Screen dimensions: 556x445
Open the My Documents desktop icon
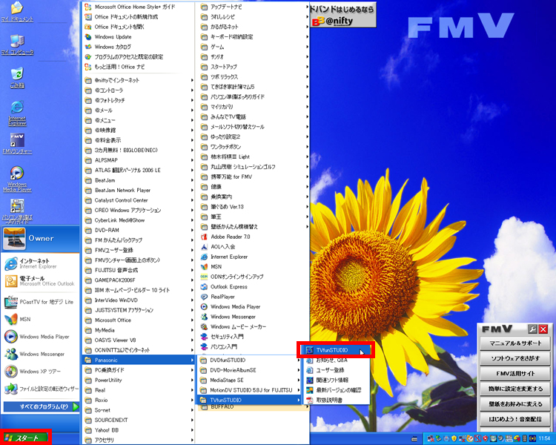(17, 12)
